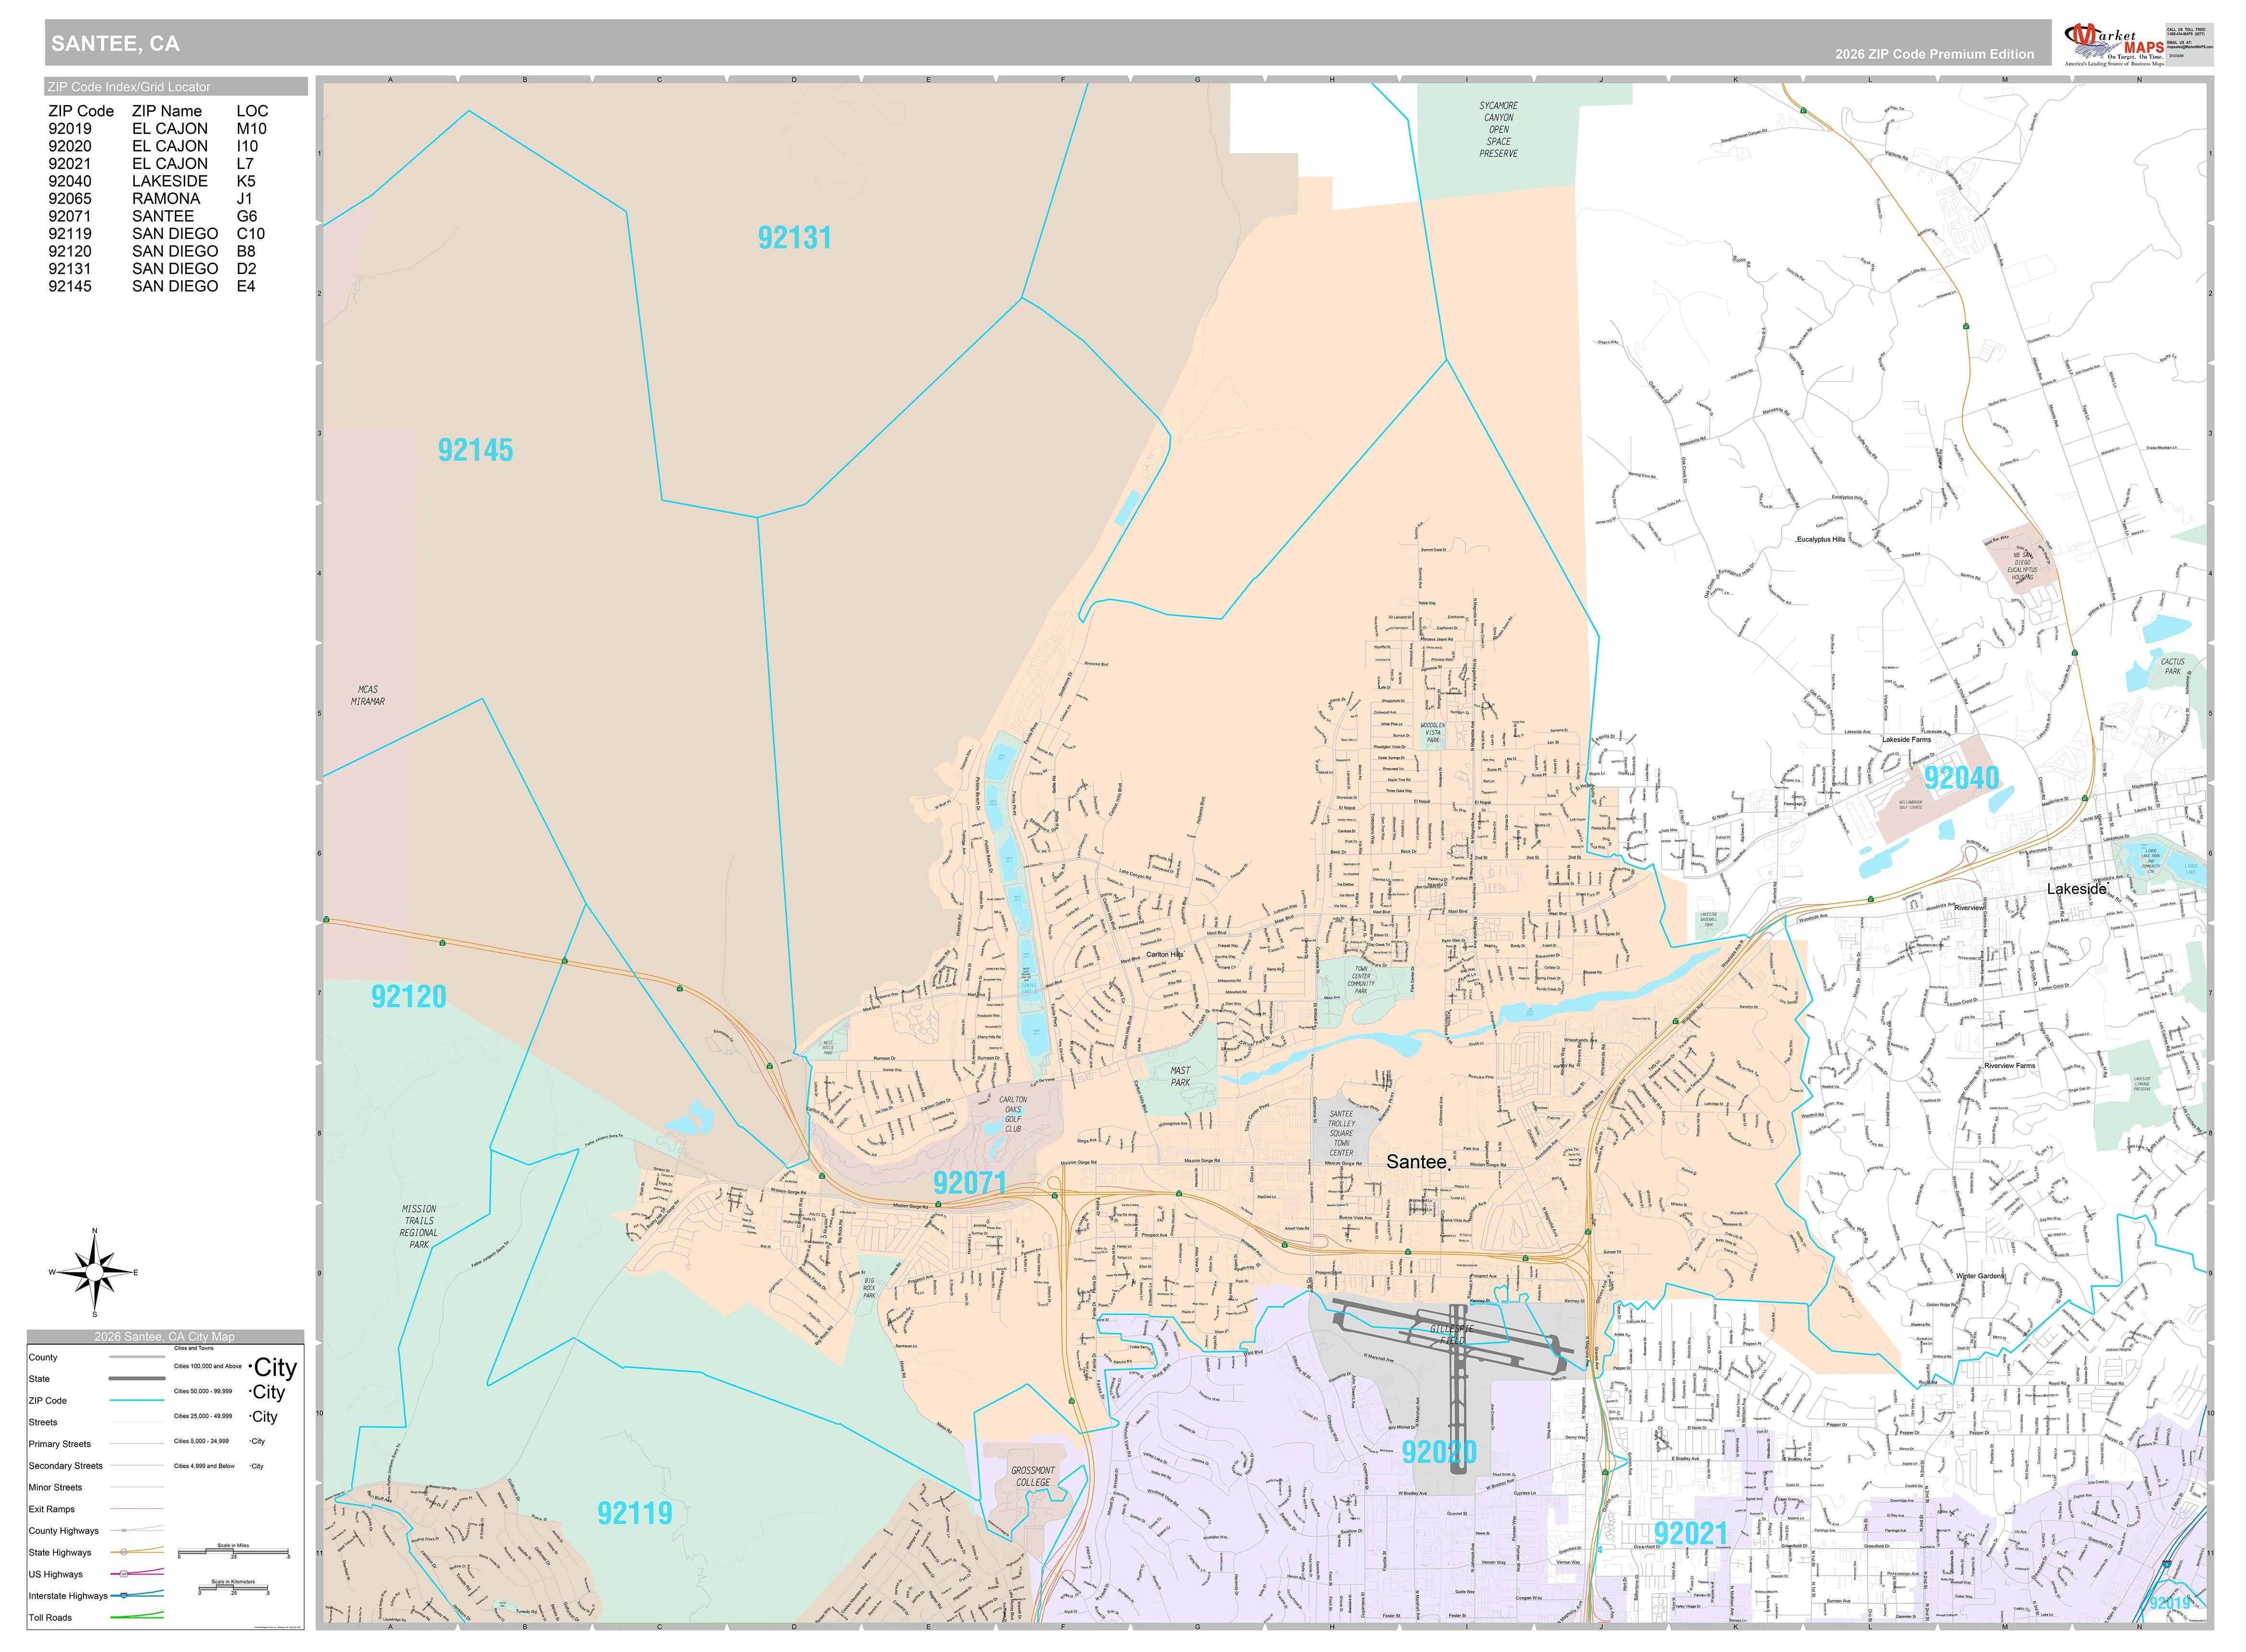Screen dimensions: 2246x1652
Task: Select the 92131 SAN DIEGO index row
Action: tap(153, 268)
